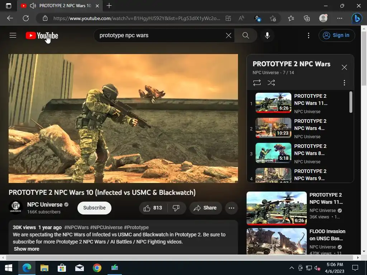Open NPC Universe channel name link
367x275 pixels.
[x=45, y=204]
